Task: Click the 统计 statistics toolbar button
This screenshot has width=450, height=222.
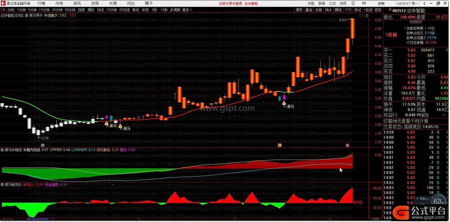Action: pyautogui.click(x=328, y=10)
